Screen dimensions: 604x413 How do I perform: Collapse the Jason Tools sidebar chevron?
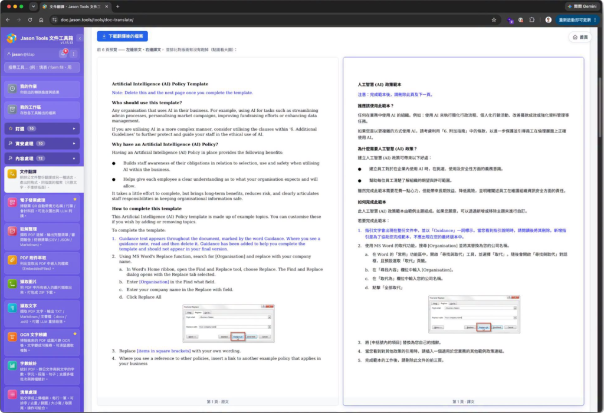[80, 38]
